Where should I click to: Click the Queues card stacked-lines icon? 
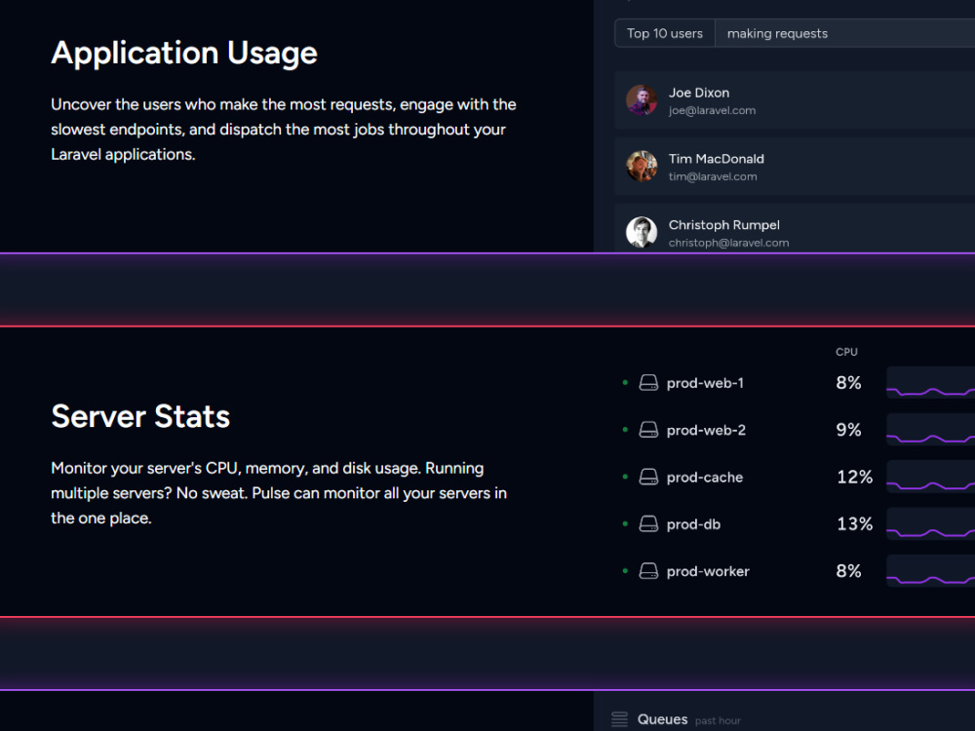coord(620,720)
